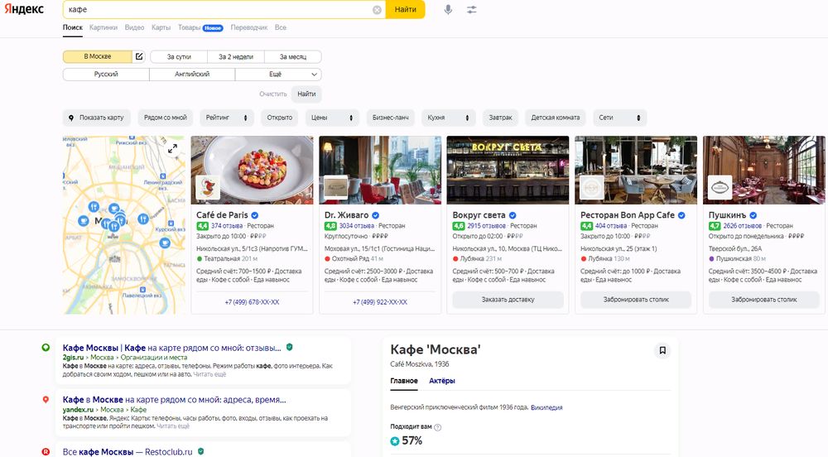
Task: Click the Пушкинъ logo badge on photo
Action: [720, 187]
